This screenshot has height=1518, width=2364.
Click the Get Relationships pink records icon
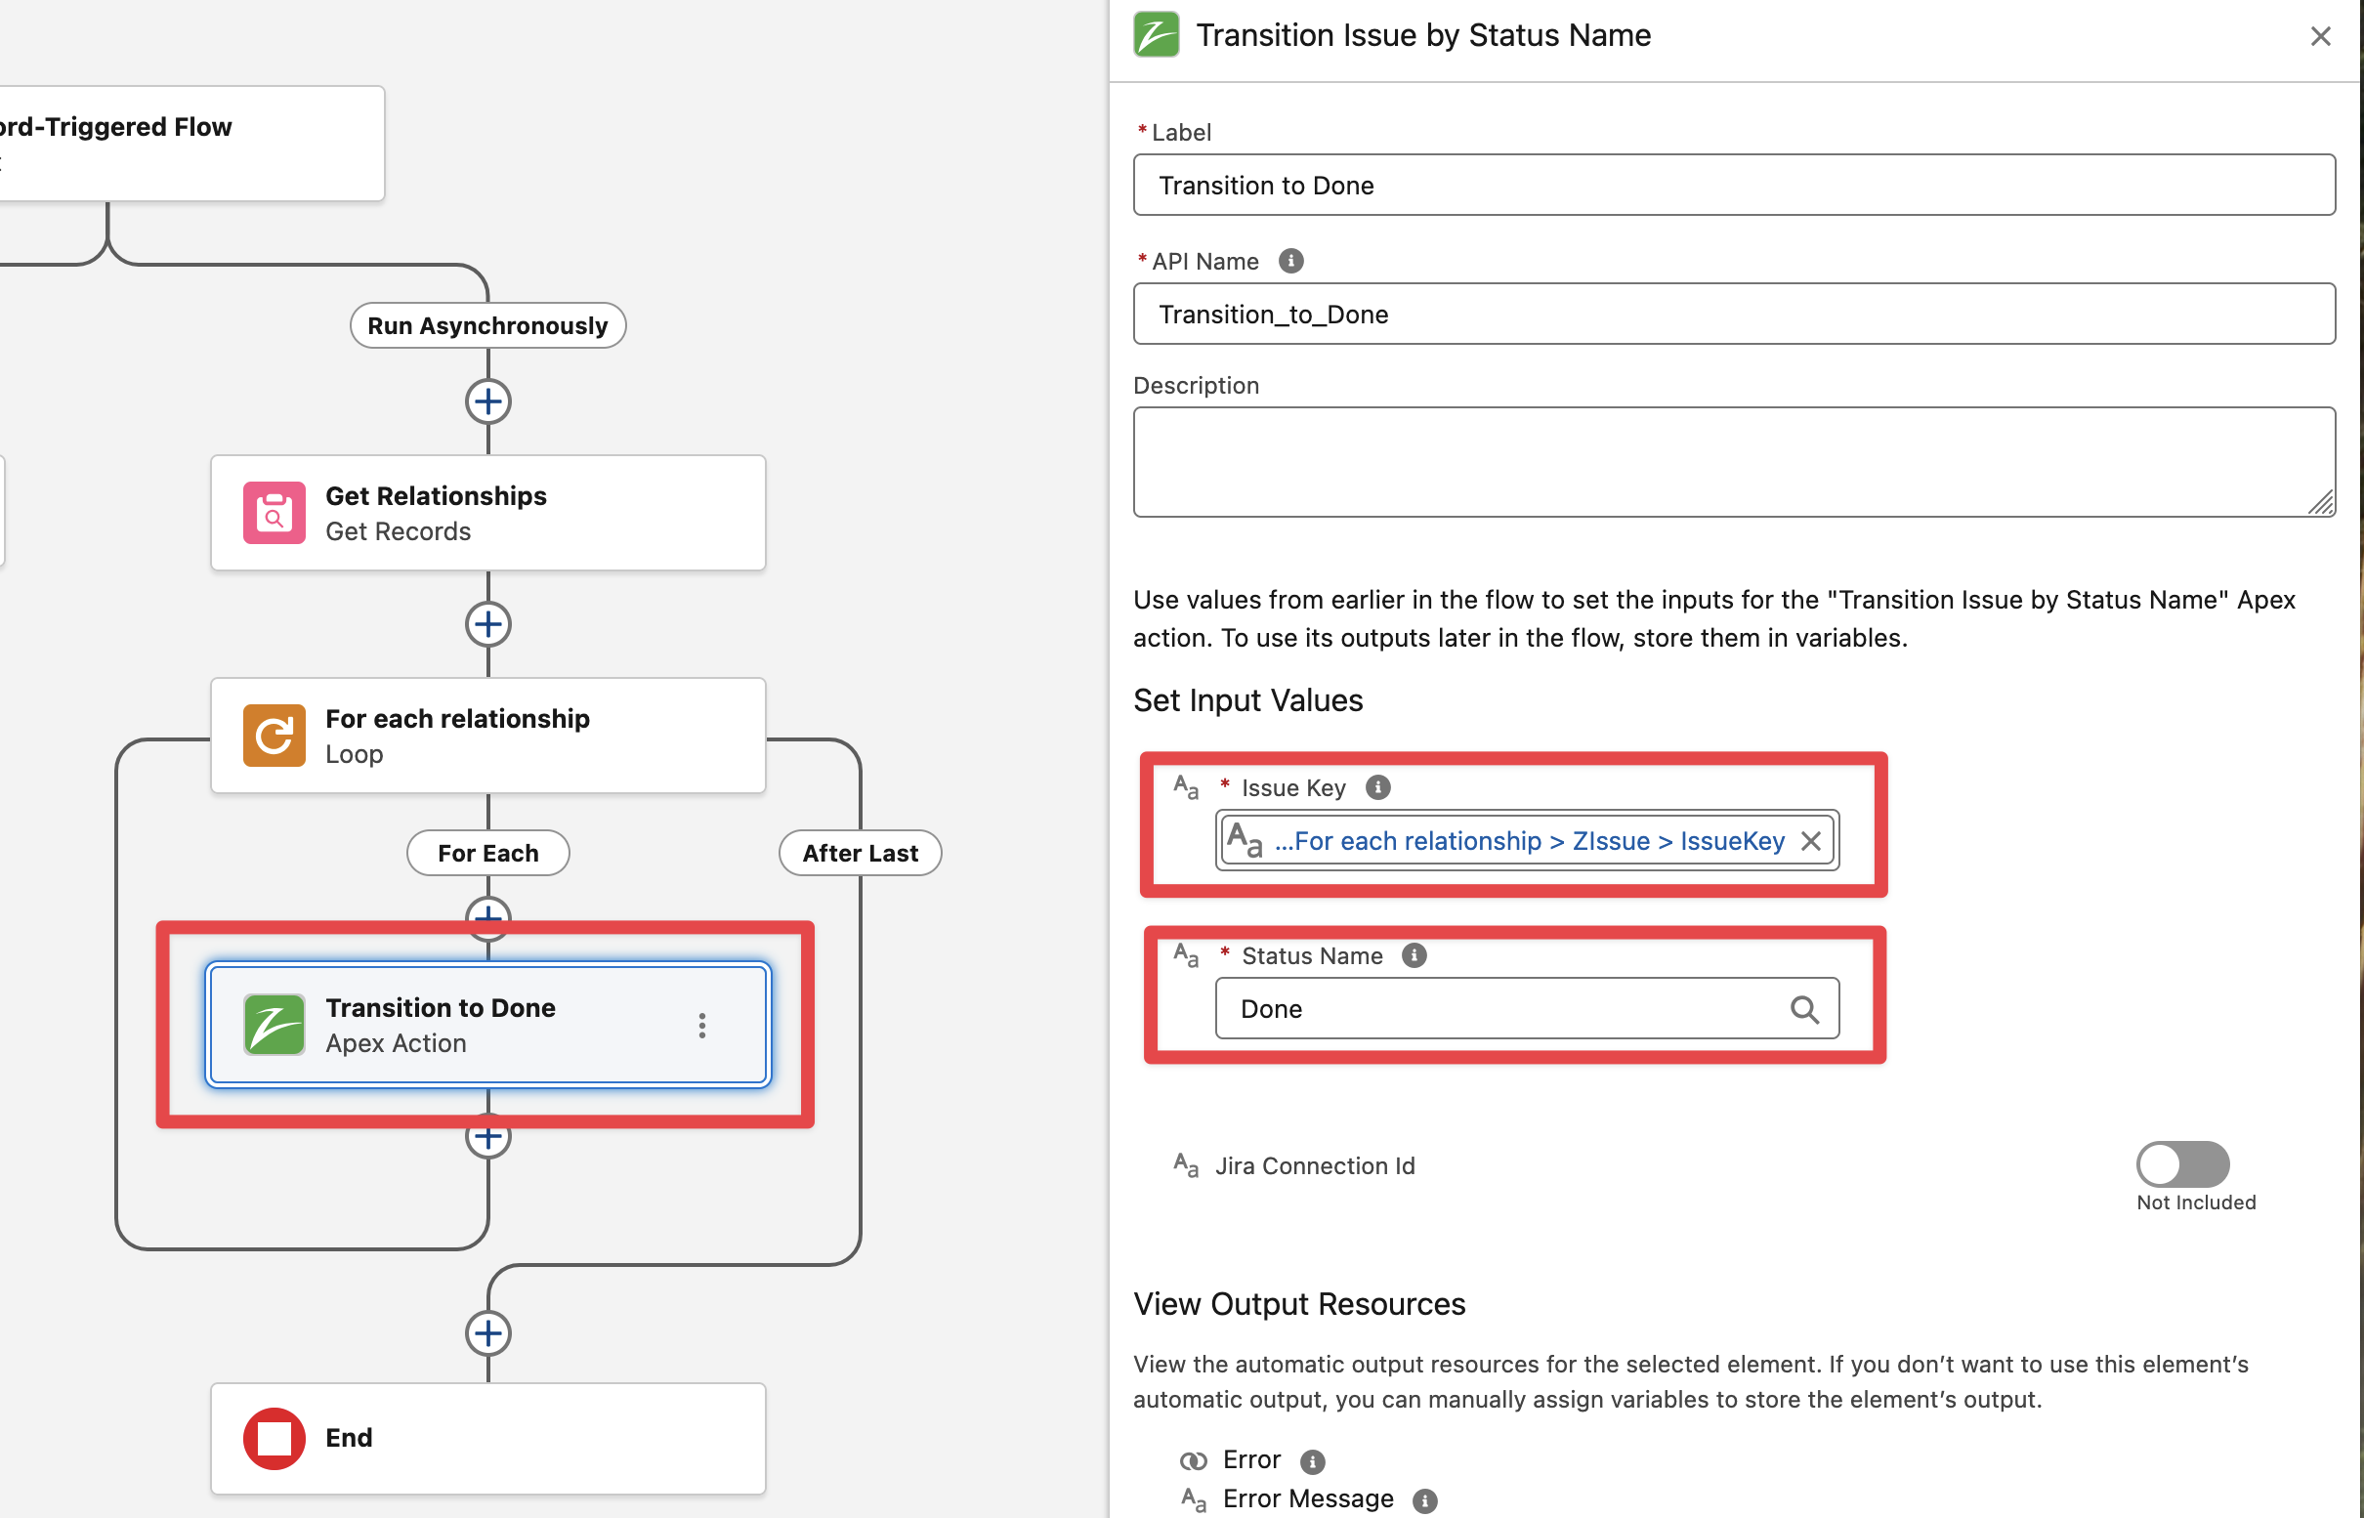pos(274,513)
